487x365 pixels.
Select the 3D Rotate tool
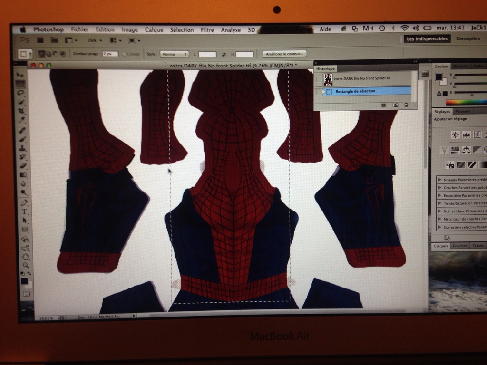pos(25,240)
